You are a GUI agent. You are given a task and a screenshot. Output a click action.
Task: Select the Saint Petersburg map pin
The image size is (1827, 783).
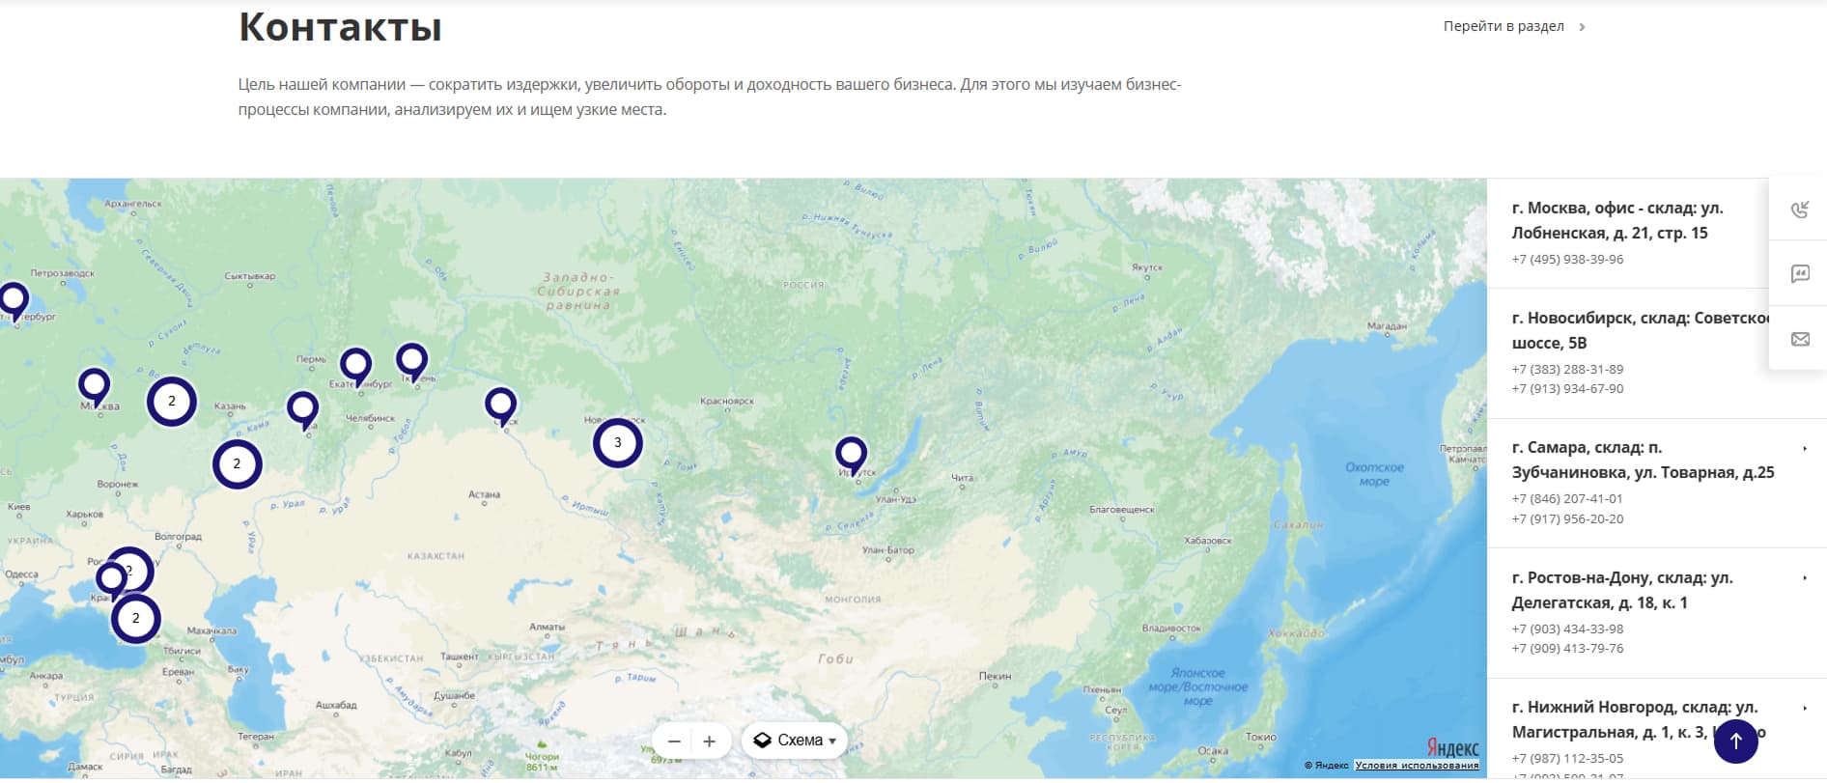[x=14, y=298]
